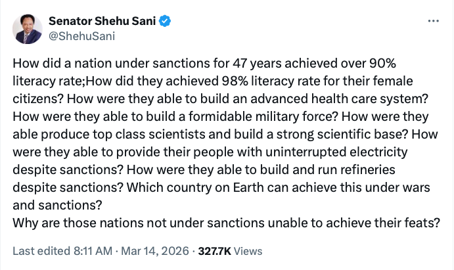Viewport: 454px width, 270px height.
Task: Open the three-dot more options menu
Action: pyautogui.click(x=432, y=20)
